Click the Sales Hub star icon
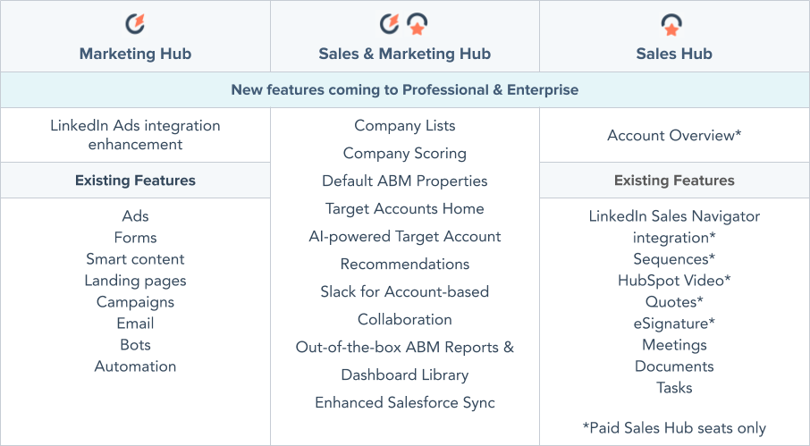Viewport: 810px width, 446px height. (673, 24)
